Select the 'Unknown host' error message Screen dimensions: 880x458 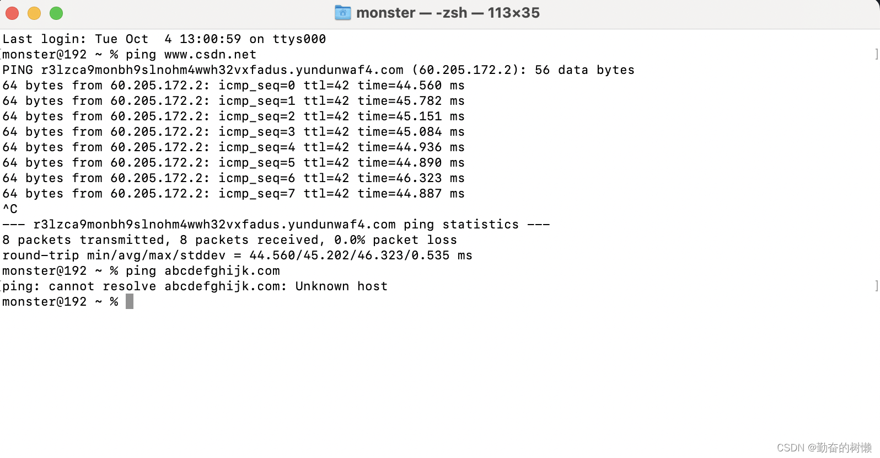(x=342, y=286)
